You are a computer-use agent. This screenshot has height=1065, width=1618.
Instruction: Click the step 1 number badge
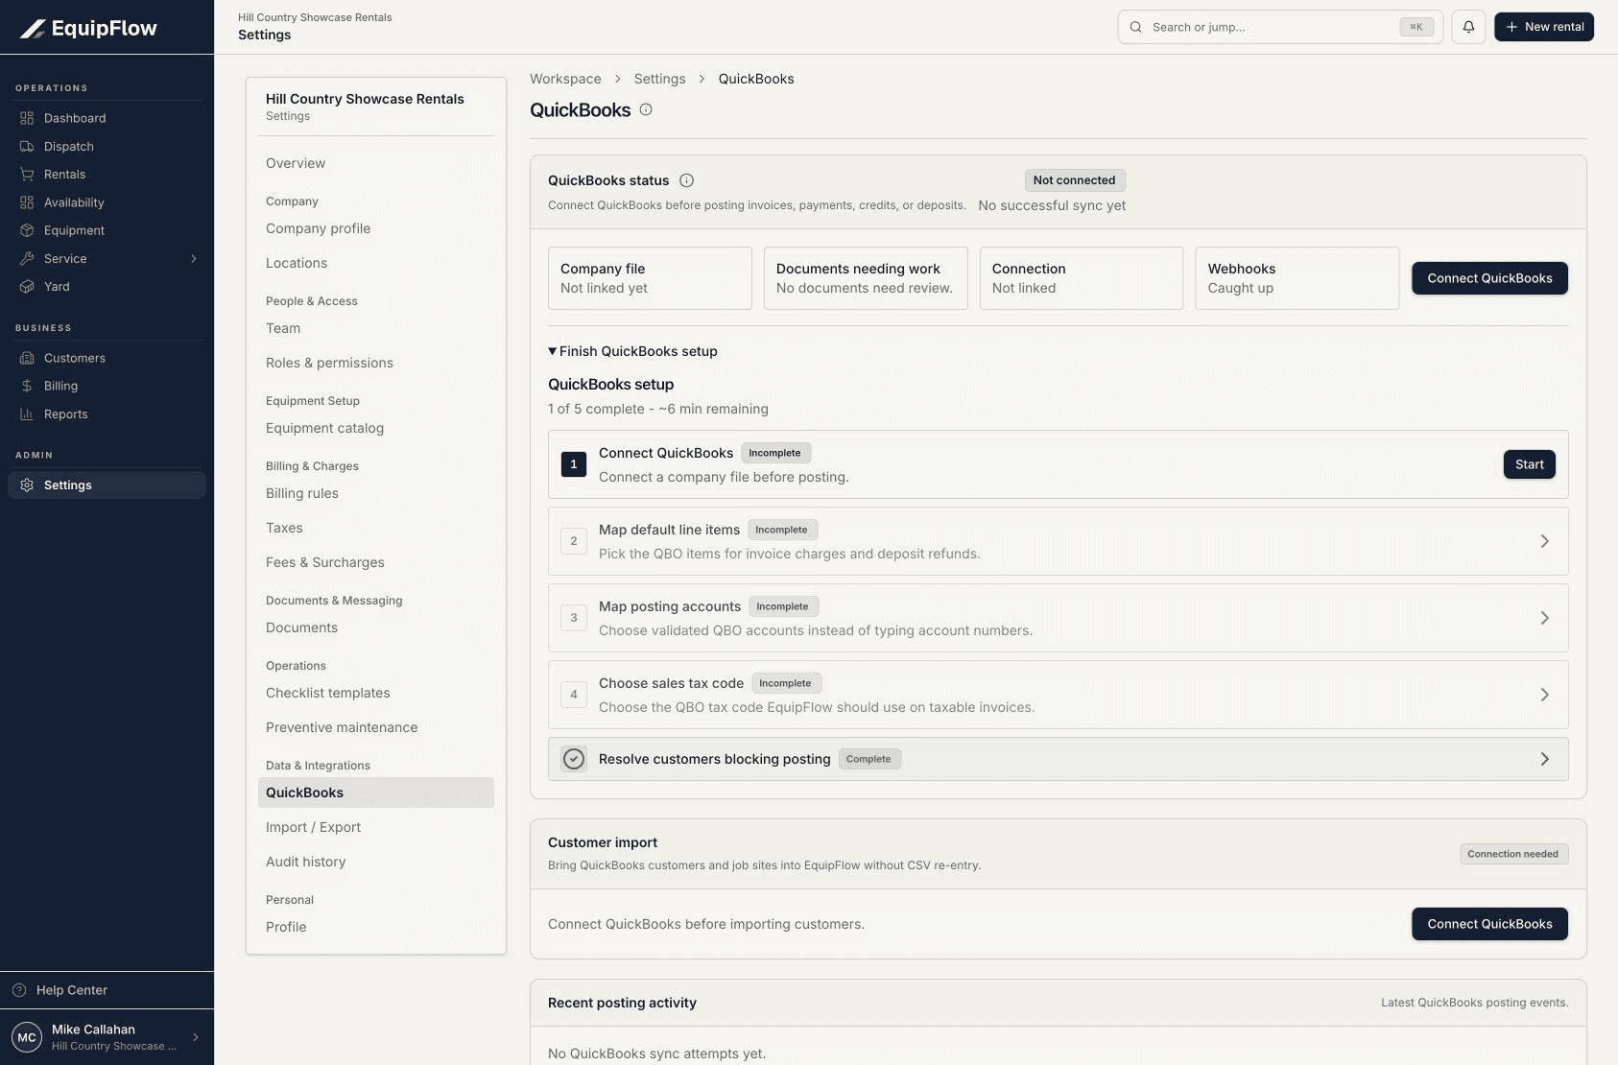click(574, 464)
